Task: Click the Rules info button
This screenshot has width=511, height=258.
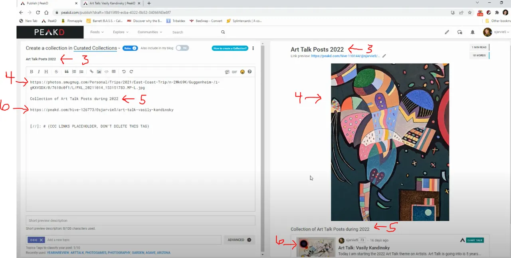Action: (x=130, y=48)
